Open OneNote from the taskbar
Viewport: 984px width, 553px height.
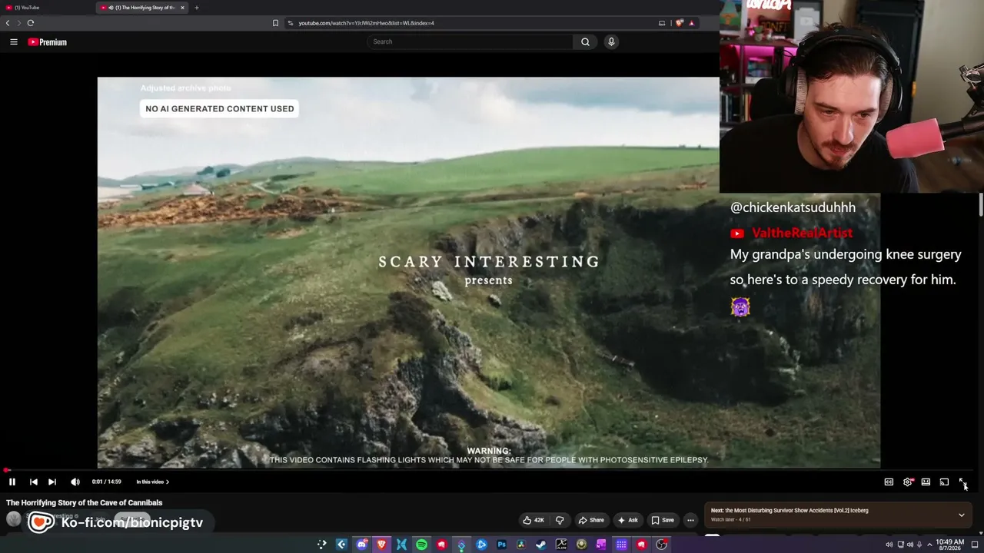coord(601,545)
